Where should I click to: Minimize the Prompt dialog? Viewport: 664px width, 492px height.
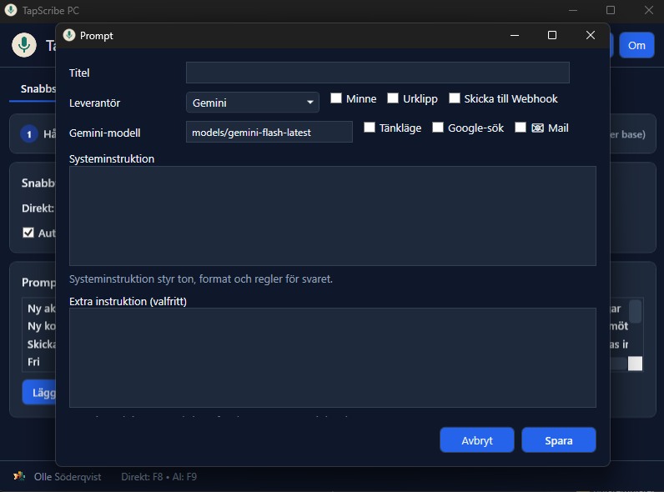[515, 35]
